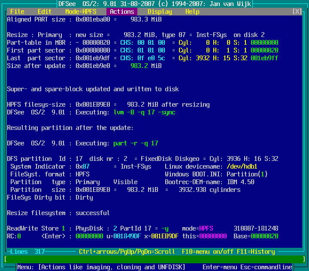Open the Display menu
Screen dimensions: 309x271
click(160, 12)
